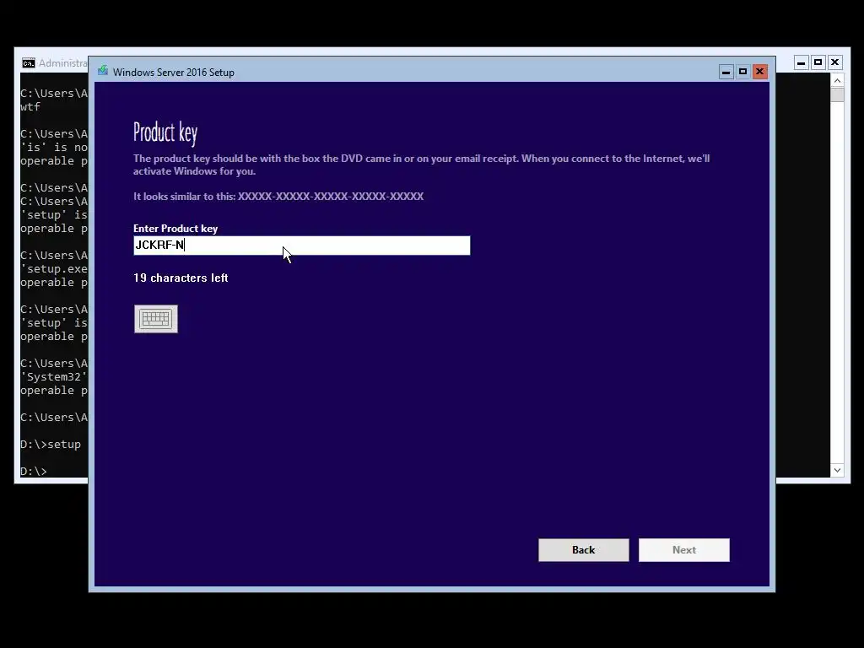Click the Command Prompt scrollbar thumb
The width and height of the screenshot is (864, 648).
pyautogui.click(x=837, y=94)
